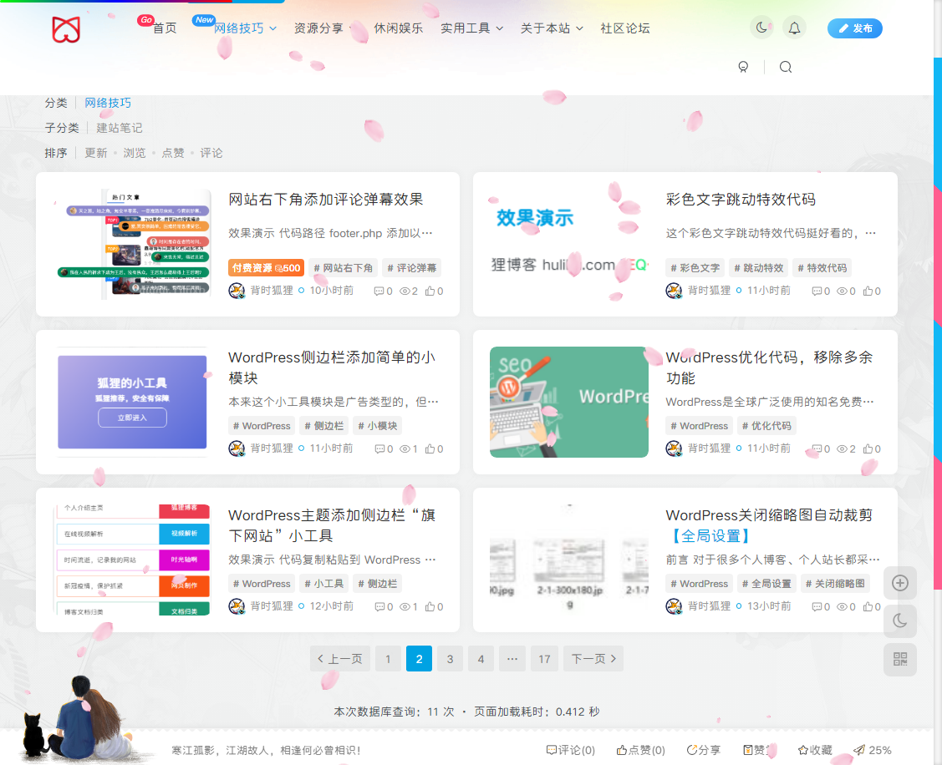Viewport: 942px width, 765px height.
Task: Click the medal badge icon beside the search
Action: coord(744,66)
